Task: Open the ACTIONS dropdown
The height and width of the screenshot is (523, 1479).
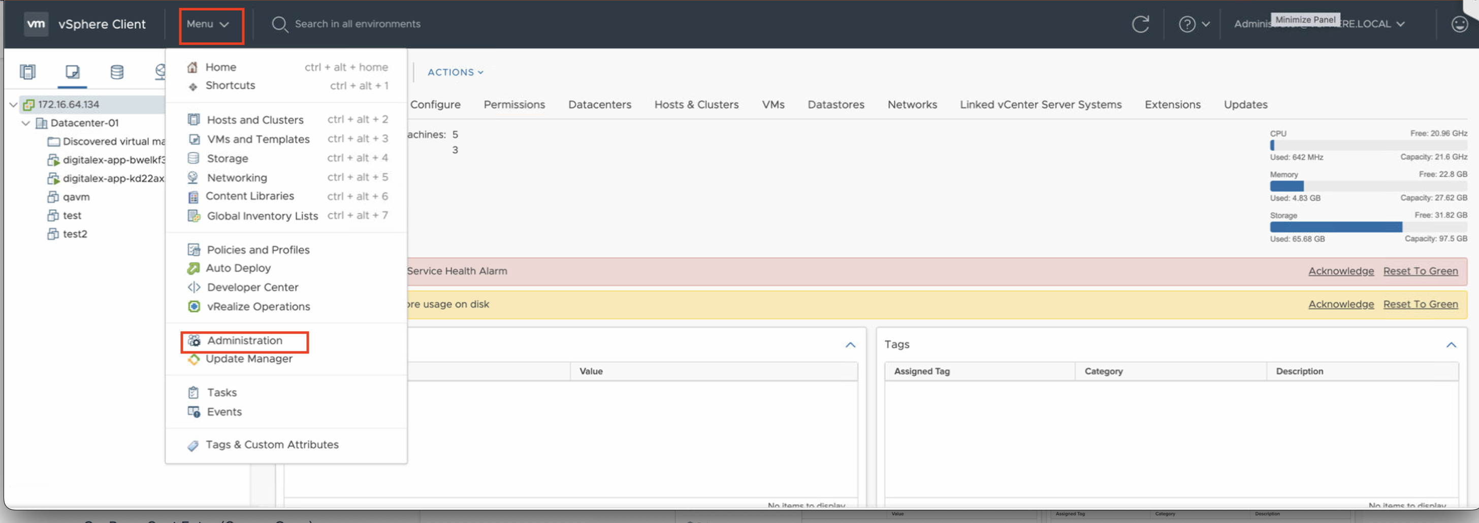Action: [x=455, y=72]
